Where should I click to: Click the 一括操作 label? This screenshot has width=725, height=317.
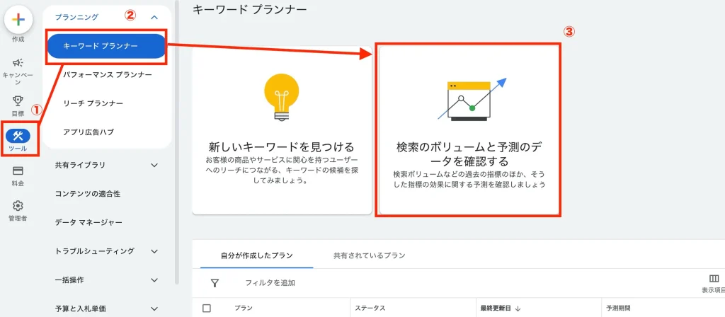(x=69, y=280)
